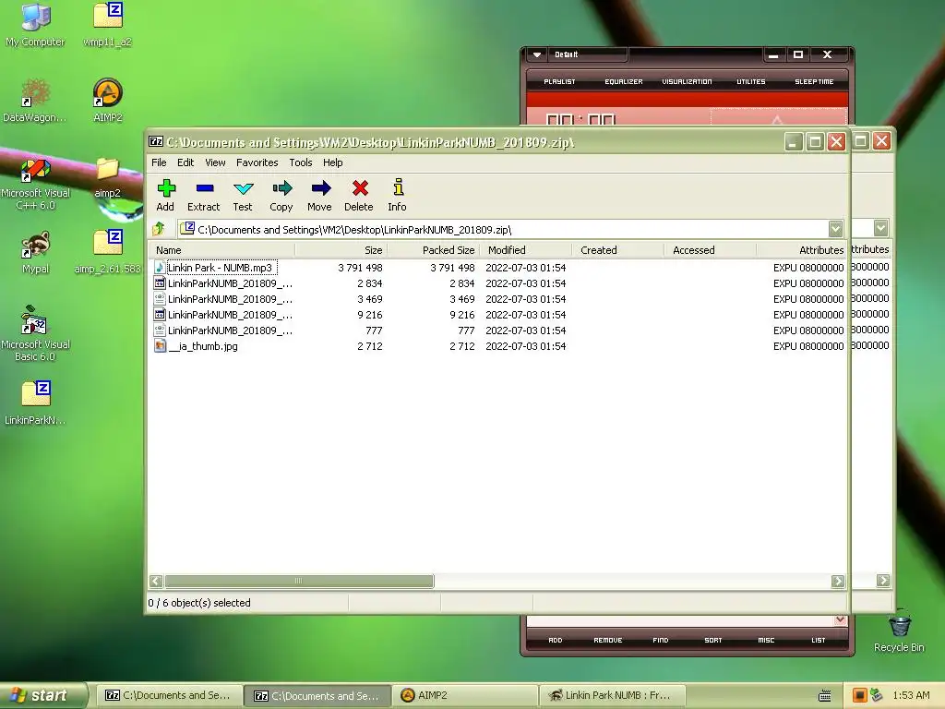Sort by the Name column header

pyautogui.click(x=221, y=250)
